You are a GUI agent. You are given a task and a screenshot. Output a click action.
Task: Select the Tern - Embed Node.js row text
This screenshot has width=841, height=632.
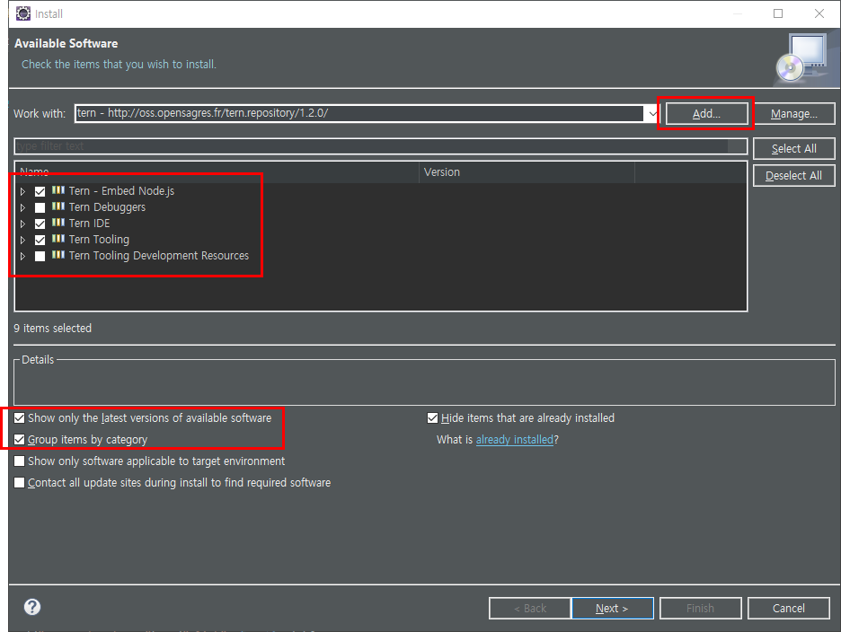122,191
